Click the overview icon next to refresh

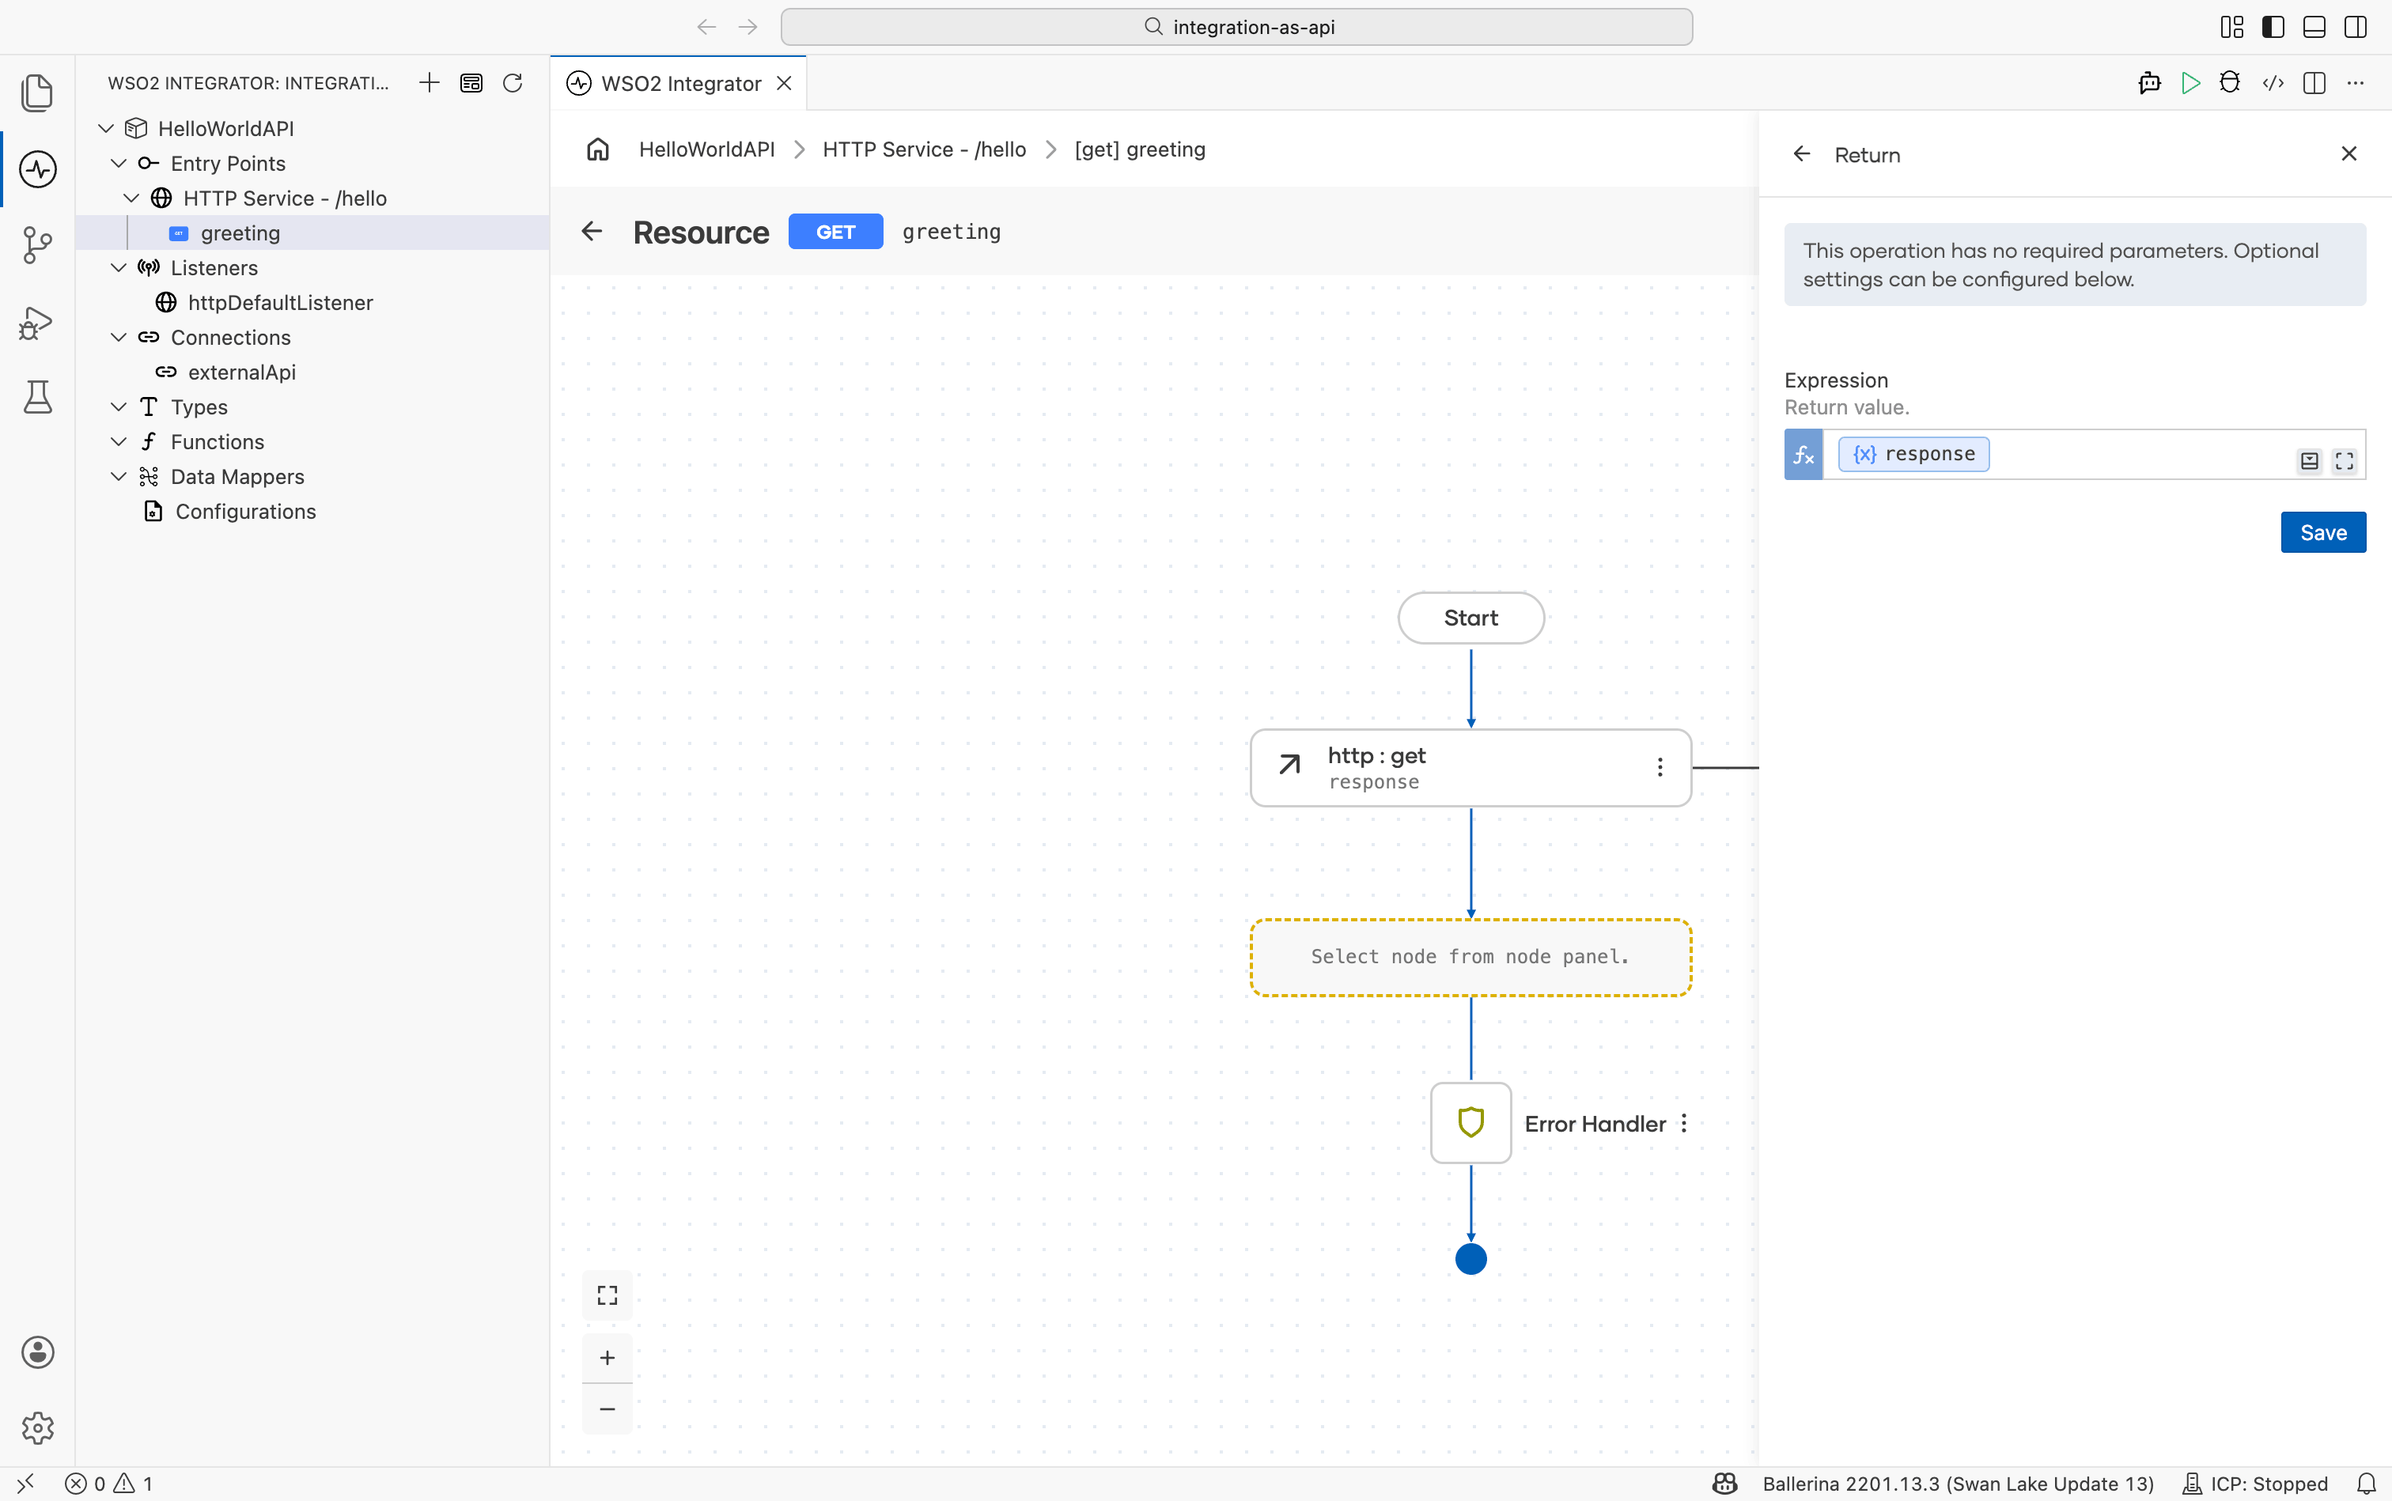(471, 83)
